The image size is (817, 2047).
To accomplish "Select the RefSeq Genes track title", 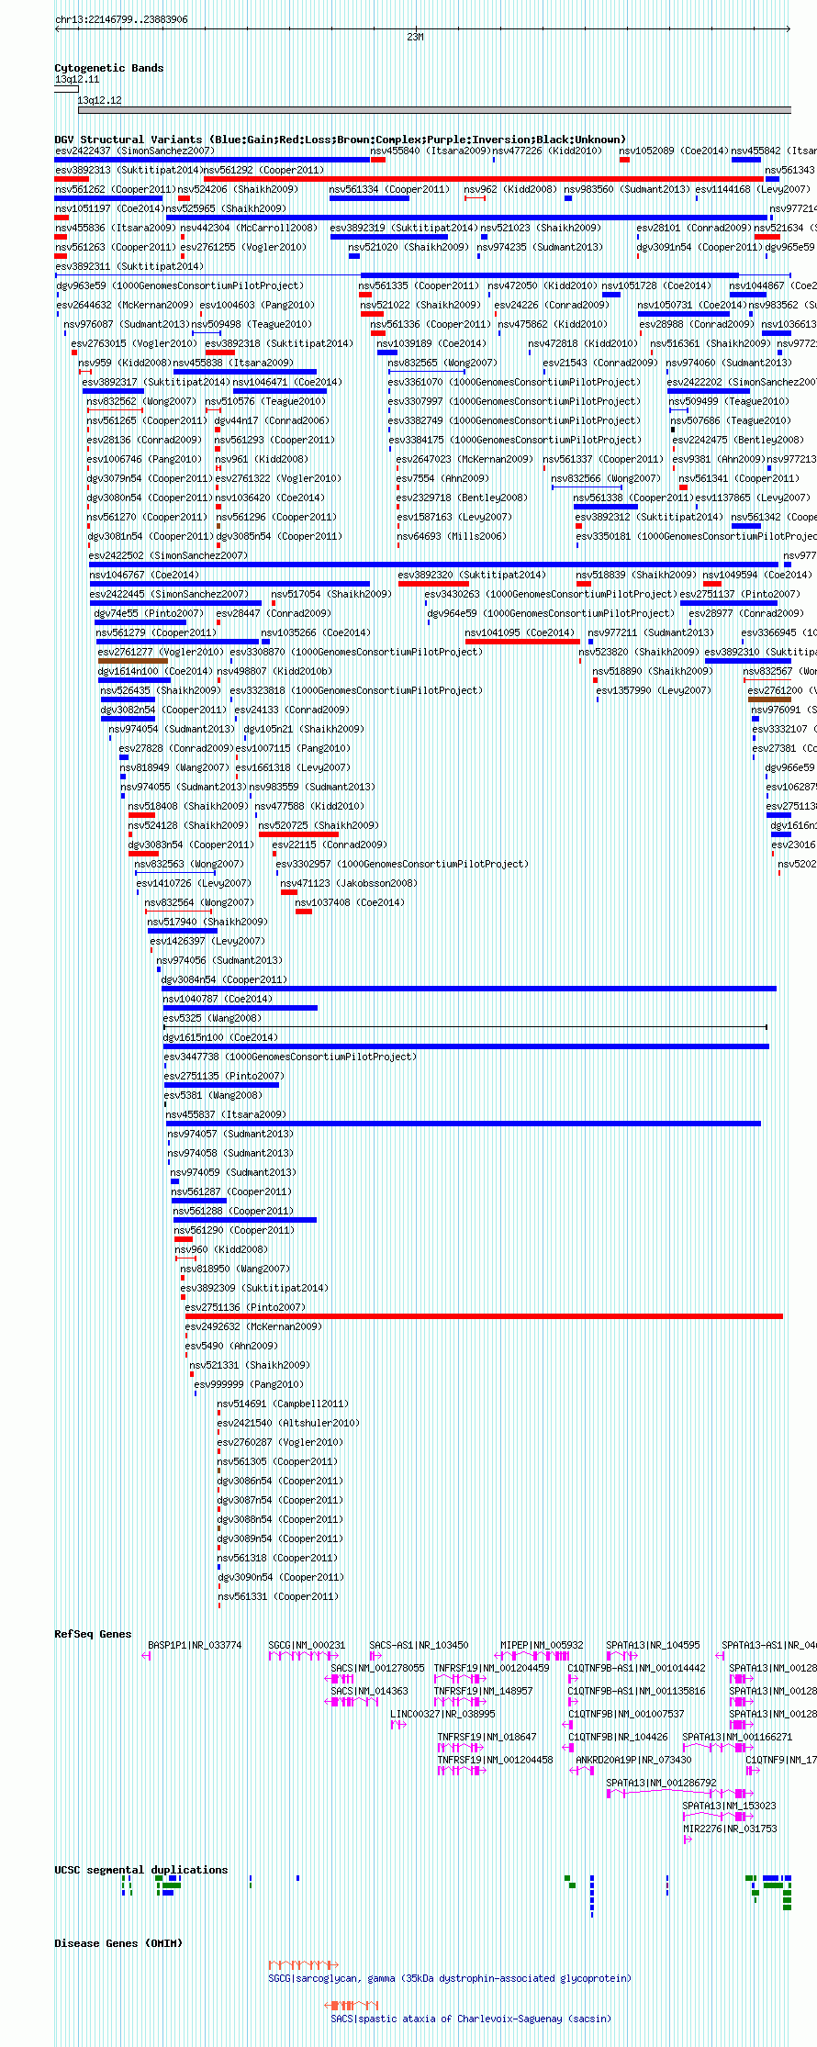I will pyautogui.click(x=93, y=1634).
